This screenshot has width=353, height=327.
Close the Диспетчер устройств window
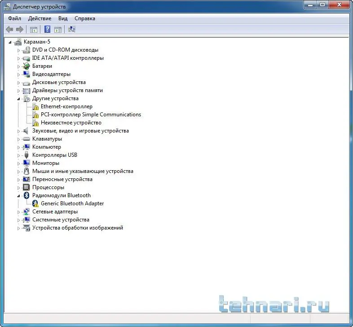(x=340, y=5)
